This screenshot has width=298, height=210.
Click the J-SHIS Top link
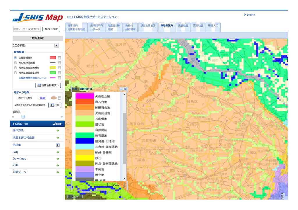point(20,124)
